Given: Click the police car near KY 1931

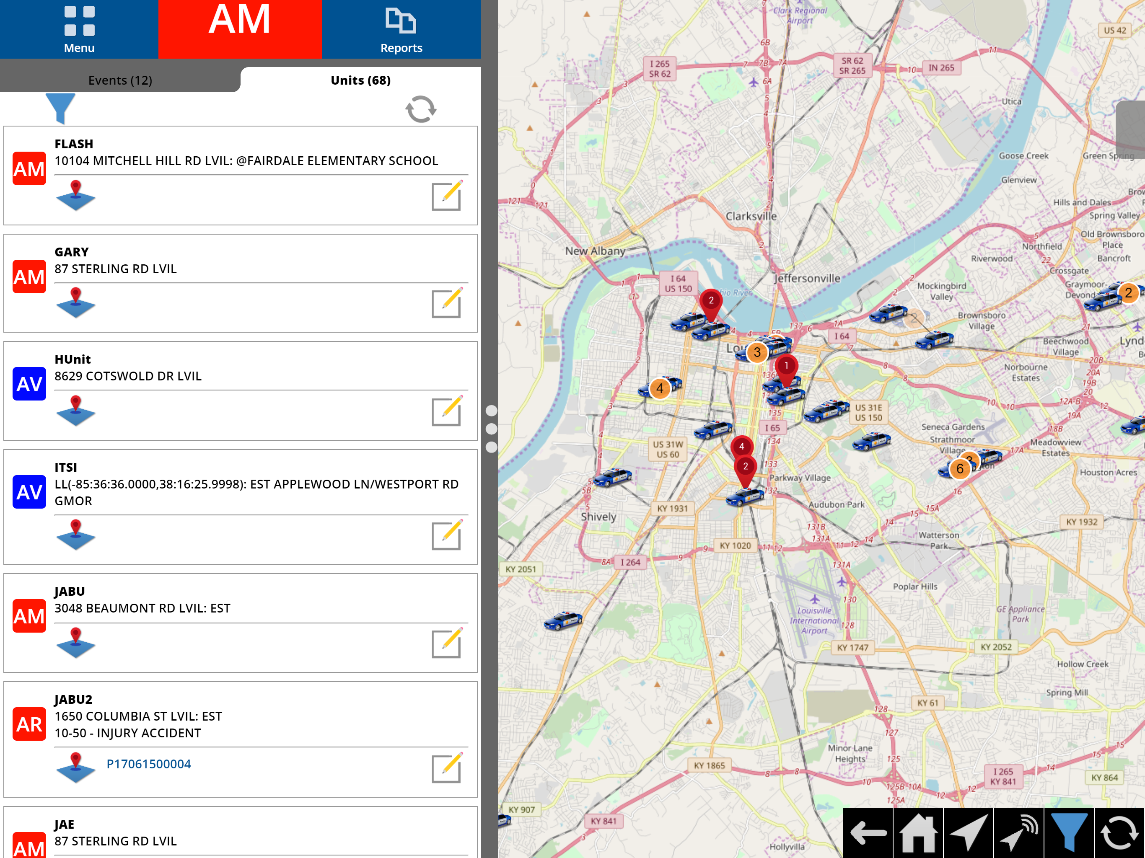Looking at the screenshot, I should coord(746,497).
